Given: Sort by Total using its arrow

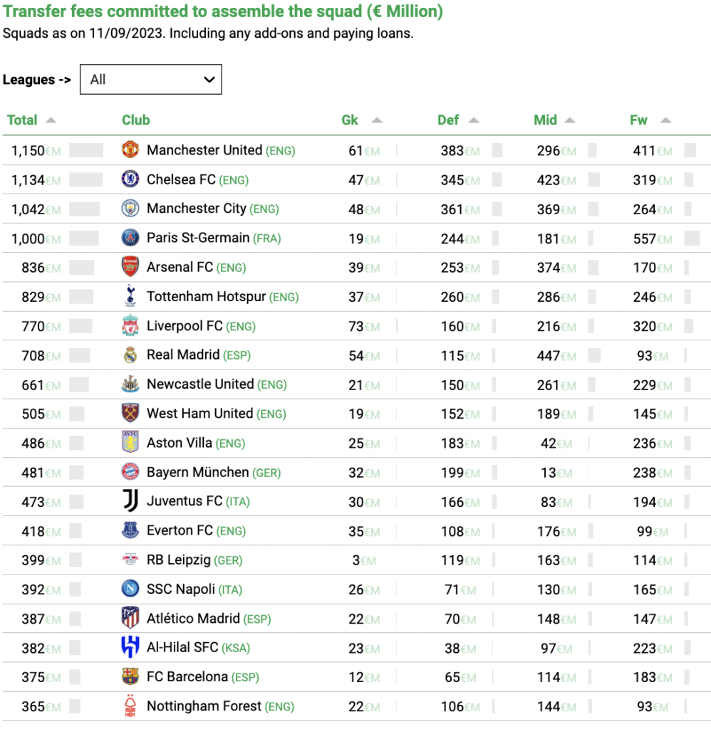Looking at the screenshot, I should 51,120.
